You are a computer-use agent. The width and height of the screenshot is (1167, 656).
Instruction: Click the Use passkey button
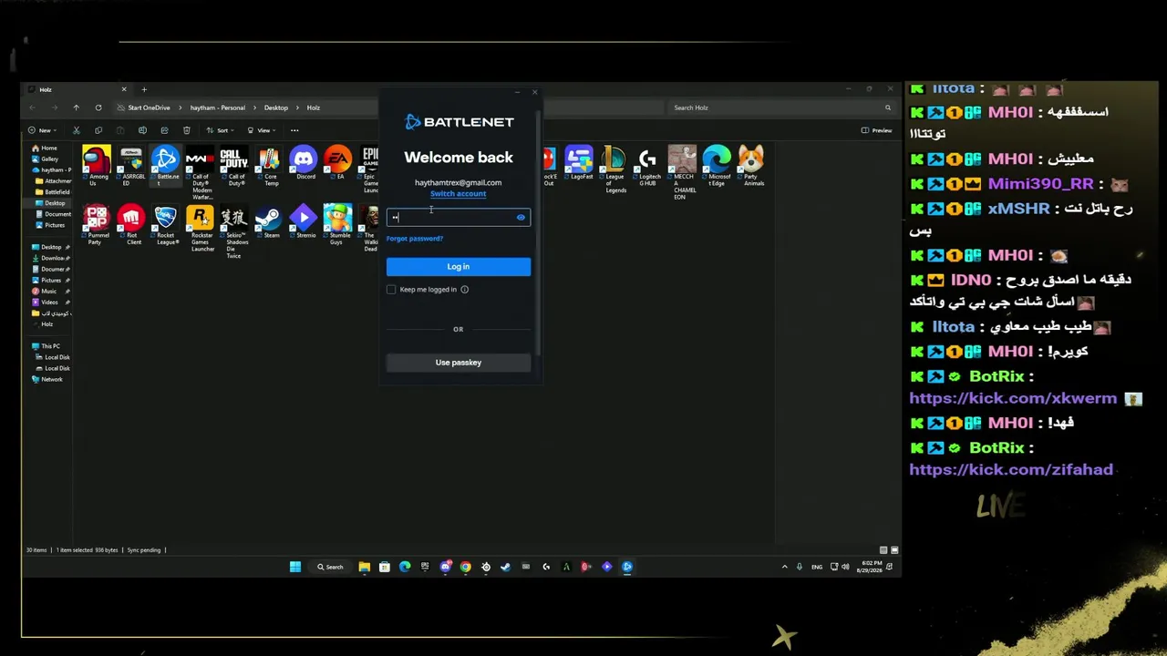tap(459, 363)
